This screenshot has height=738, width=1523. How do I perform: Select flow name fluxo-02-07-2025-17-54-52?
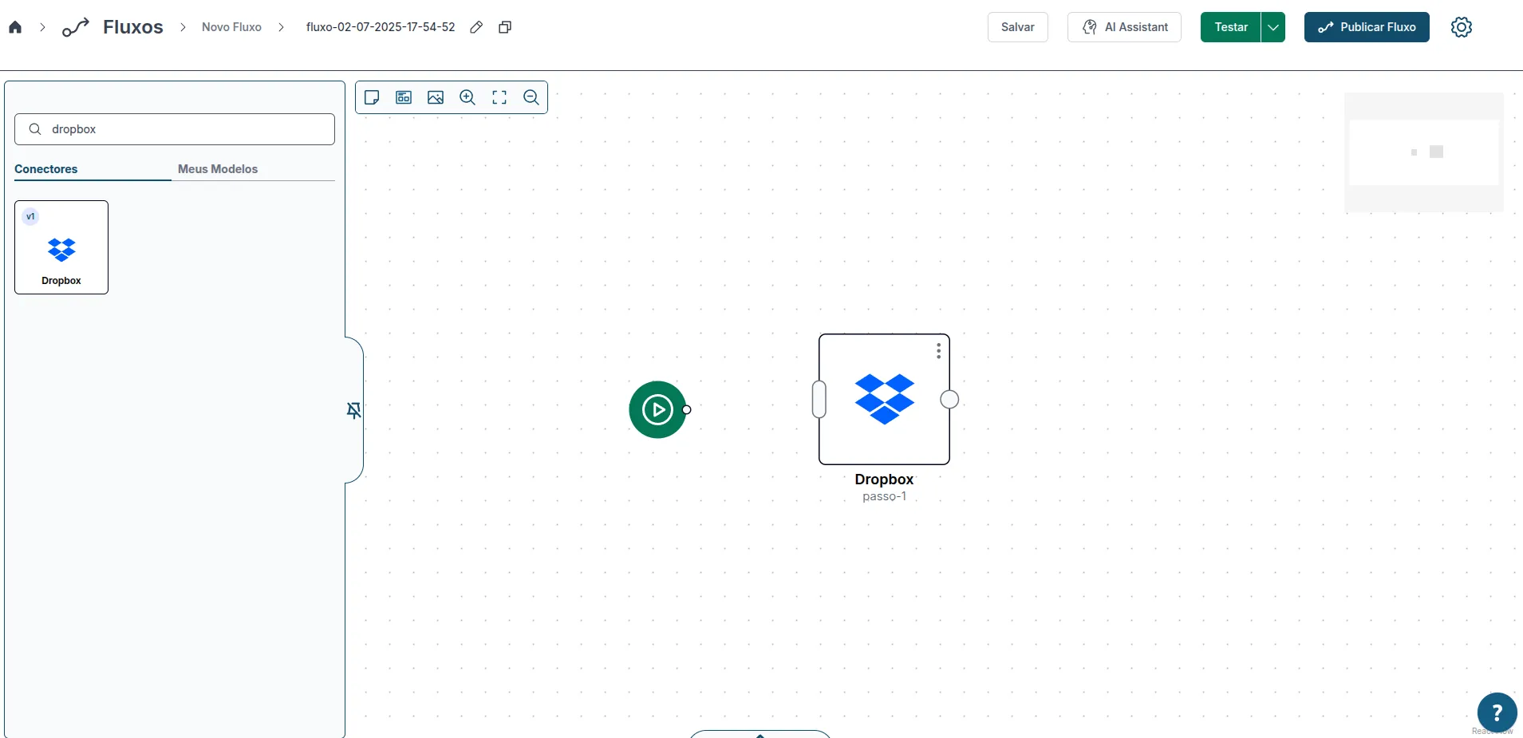(381, 27)
